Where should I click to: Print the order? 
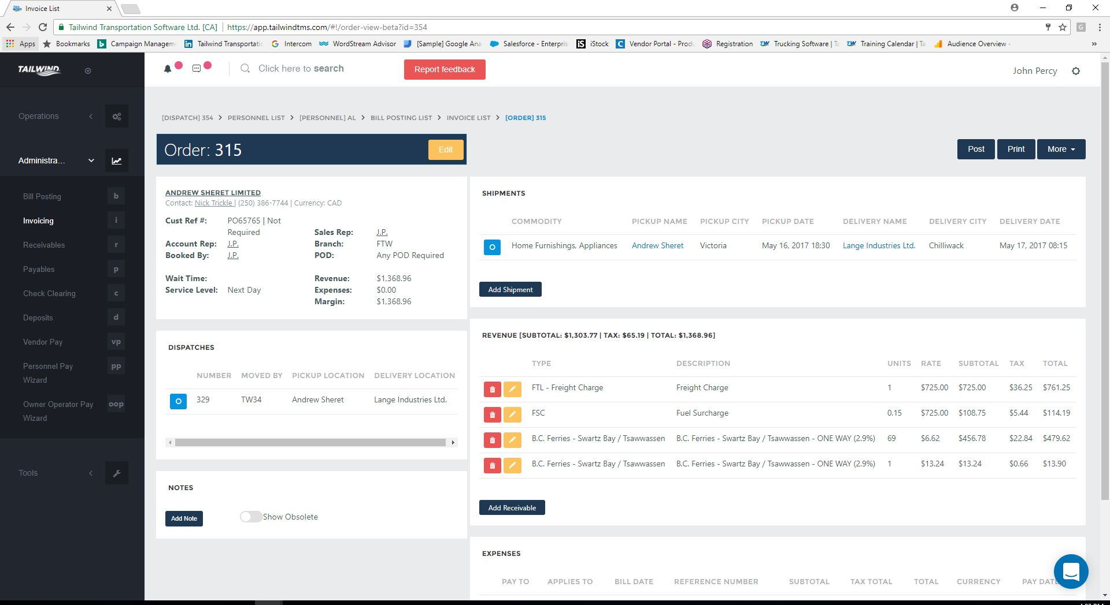tap(1016, 149)
